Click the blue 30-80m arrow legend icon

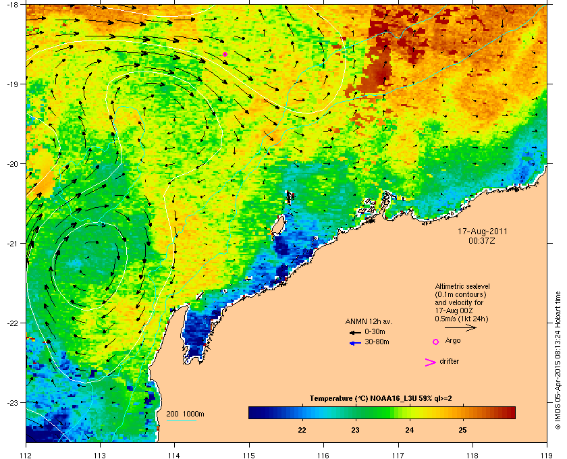(x=356, y=343)
